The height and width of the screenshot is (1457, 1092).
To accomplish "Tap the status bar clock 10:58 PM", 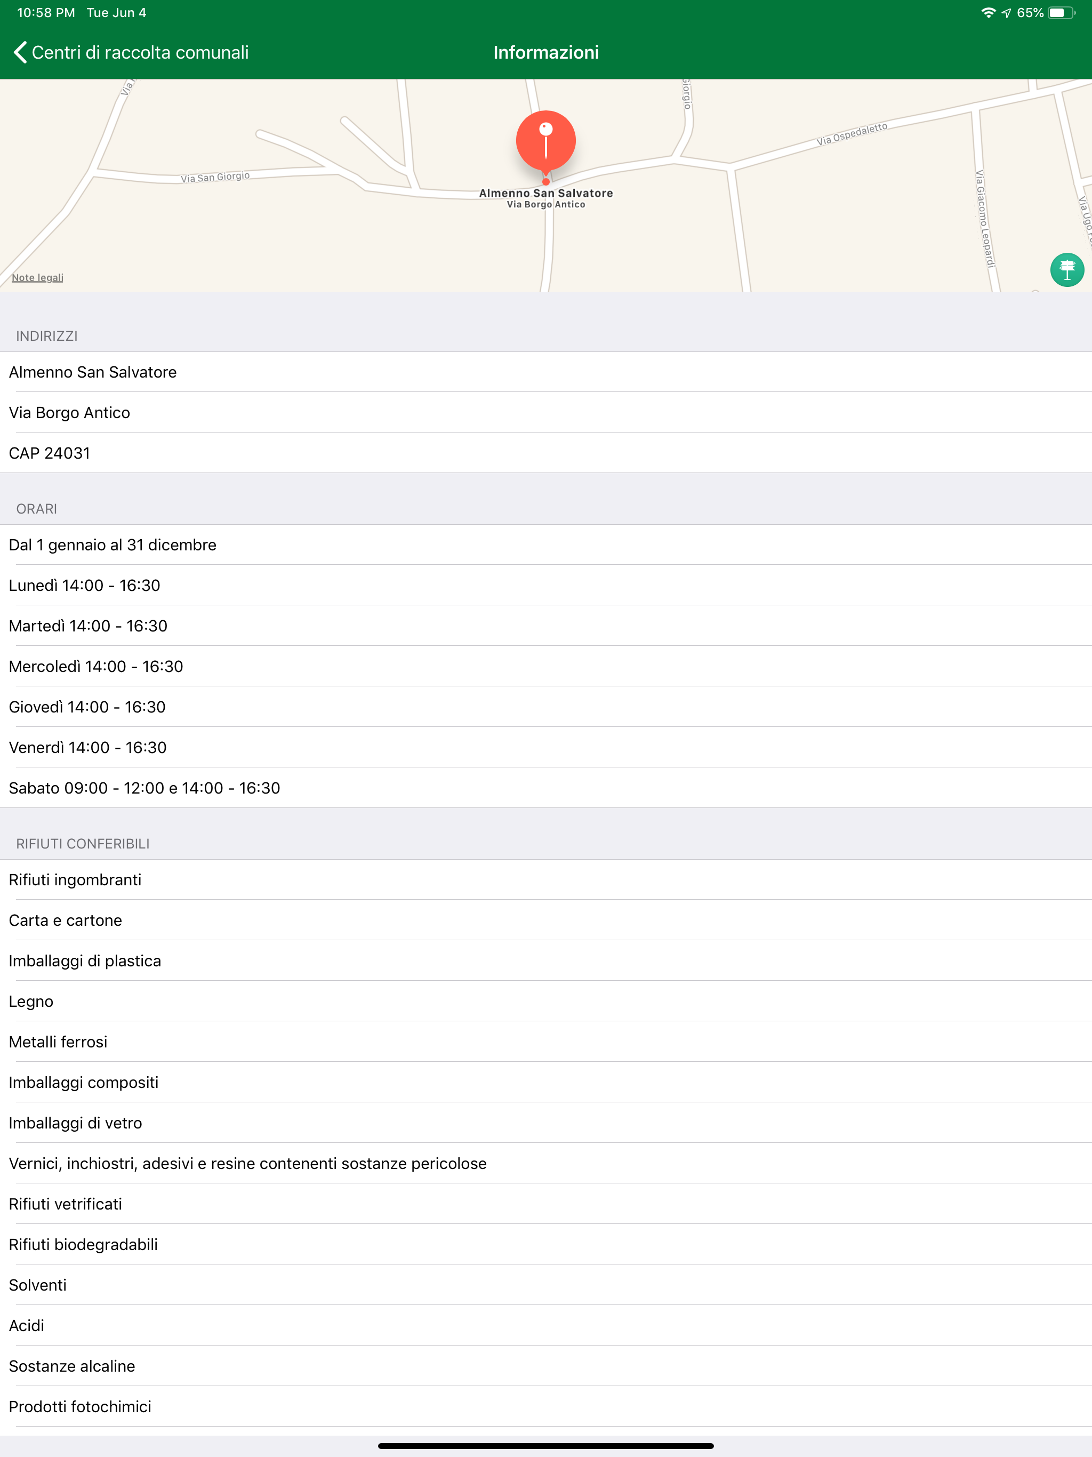I will (x=46, y=12).
